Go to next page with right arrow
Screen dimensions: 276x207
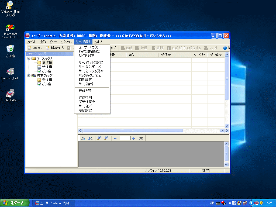point(133,138)
